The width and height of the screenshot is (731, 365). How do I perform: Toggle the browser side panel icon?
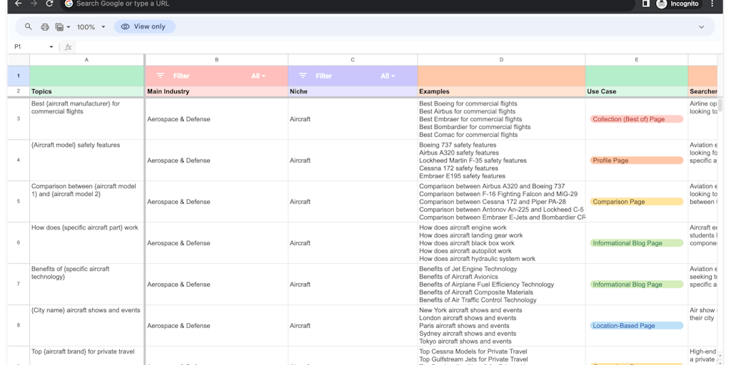[645, 4]
